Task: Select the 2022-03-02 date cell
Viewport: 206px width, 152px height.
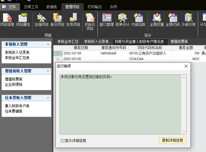Action: (x=81, y=59)
